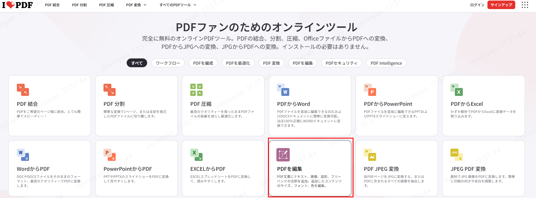Click the PDFファンのためのオンラインツール heading
Image resolution: width=536 pixels, height=198 pixels.
[266, 28]
